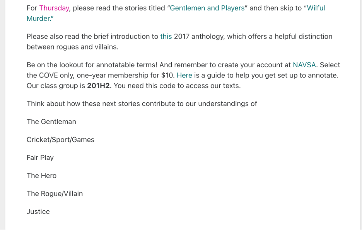Open the pink Thursday link
The image size is (362, 230).
(x=54, y=8)
